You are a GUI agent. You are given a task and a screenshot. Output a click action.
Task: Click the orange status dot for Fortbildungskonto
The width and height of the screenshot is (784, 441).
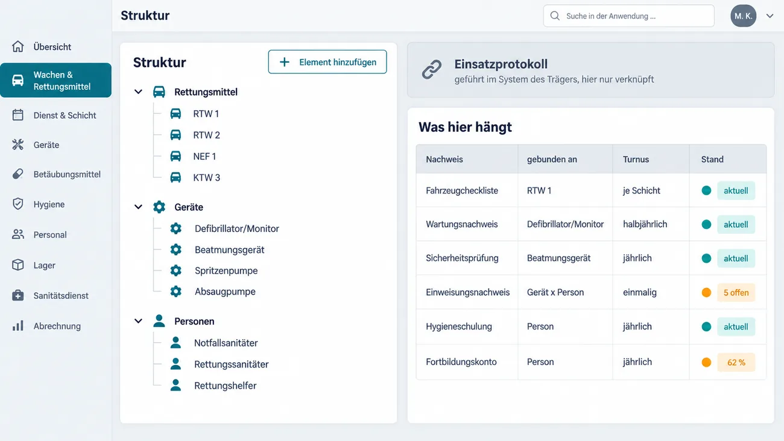pyautogui.click(x=706, y=363)
